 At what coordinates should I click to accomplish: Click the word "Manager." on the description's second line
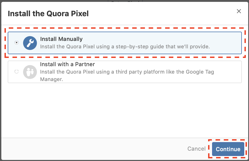51,79
